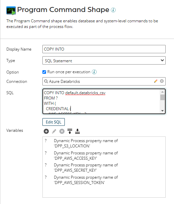Clear the Azure Databricks connection with X icon
Image resolution: width=174 pixels, height=204 pixels.
pyautogui.click(x=162, y=81)
